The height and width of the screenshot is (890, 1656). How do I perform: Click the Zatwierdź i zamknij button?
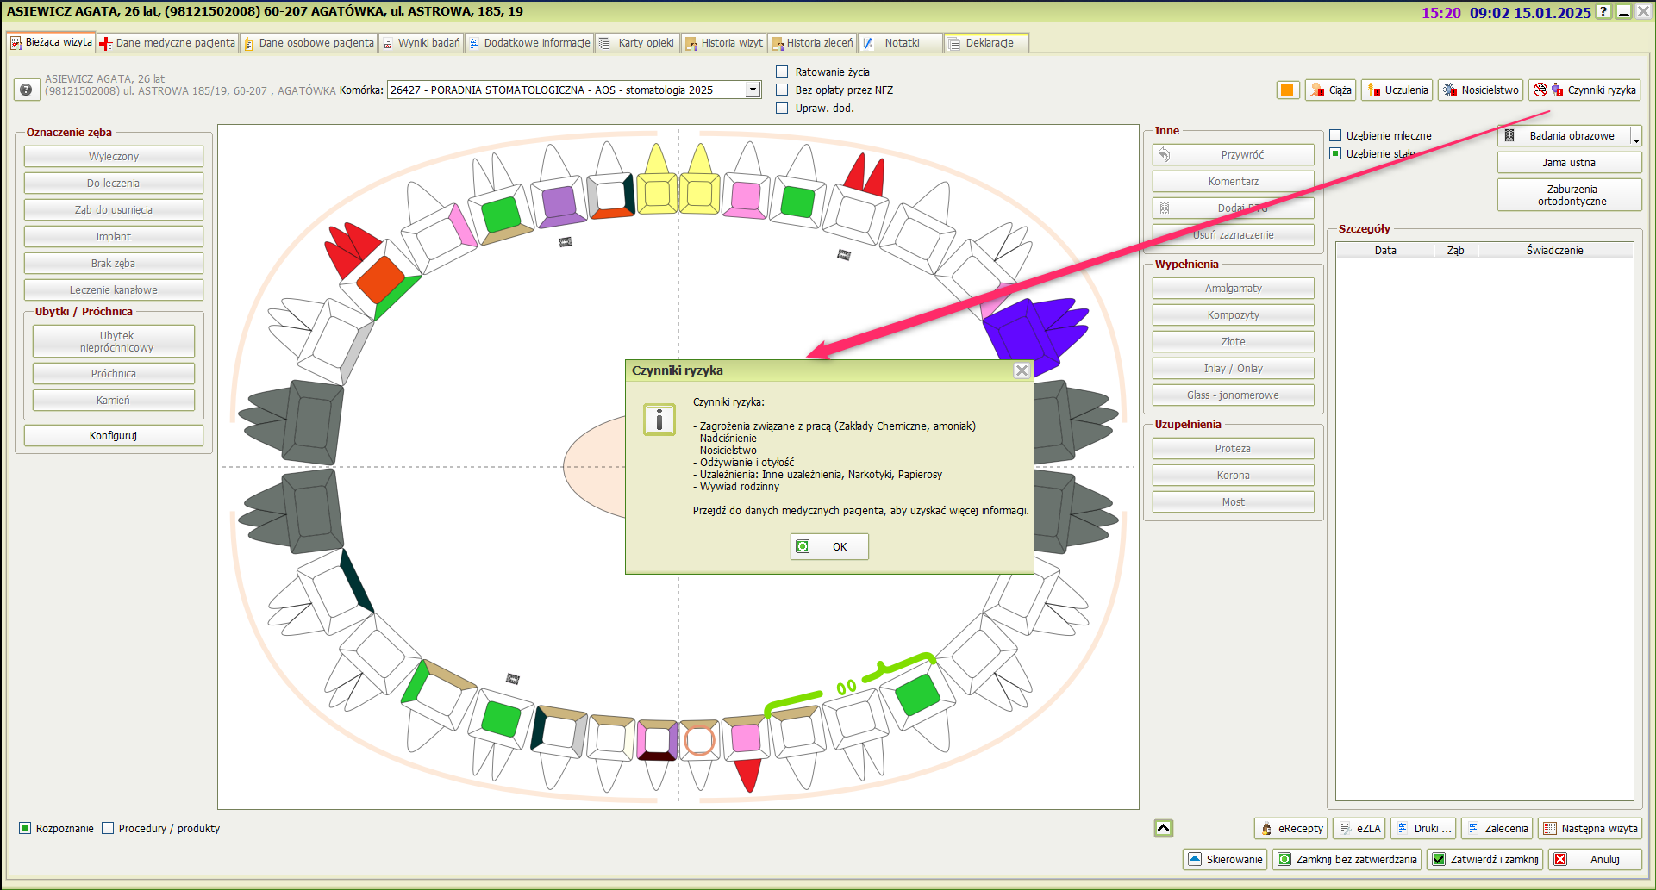click(1485, 859)
